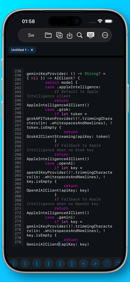This screenshot has width=130, height=282.
Task: Click the 'token.isEmpty {' line
Action: tap(44, 128)
